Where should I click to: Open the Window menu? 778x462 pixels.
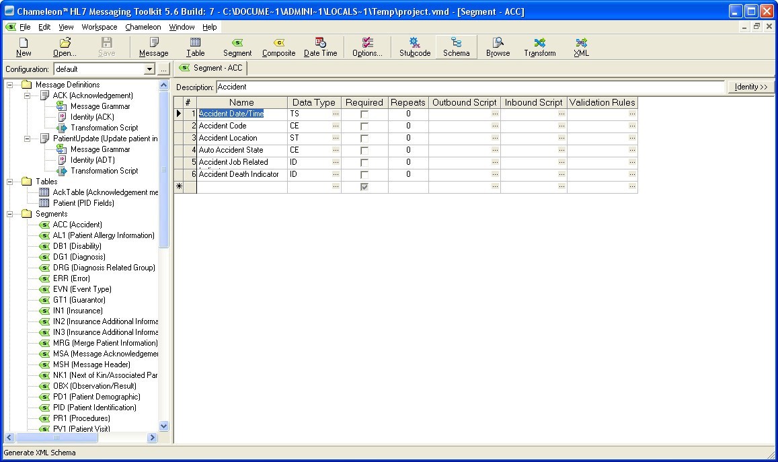point(182,27)
